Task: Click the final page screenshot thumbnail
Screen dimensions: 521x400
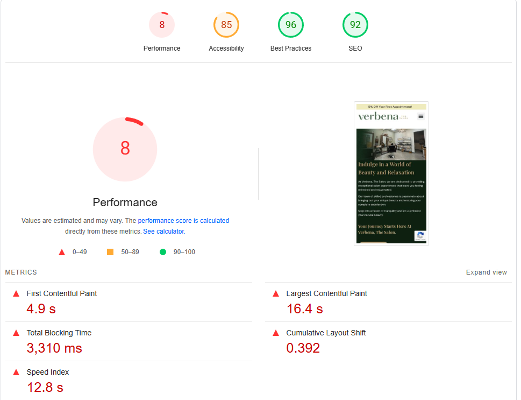Action: [x=391, y=174]
